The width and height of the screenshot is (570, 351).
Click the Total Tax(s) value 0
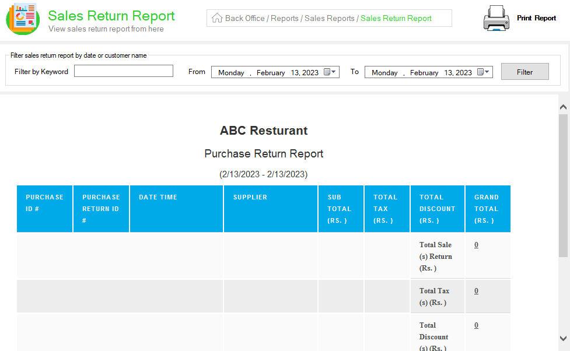pos(476,291)
